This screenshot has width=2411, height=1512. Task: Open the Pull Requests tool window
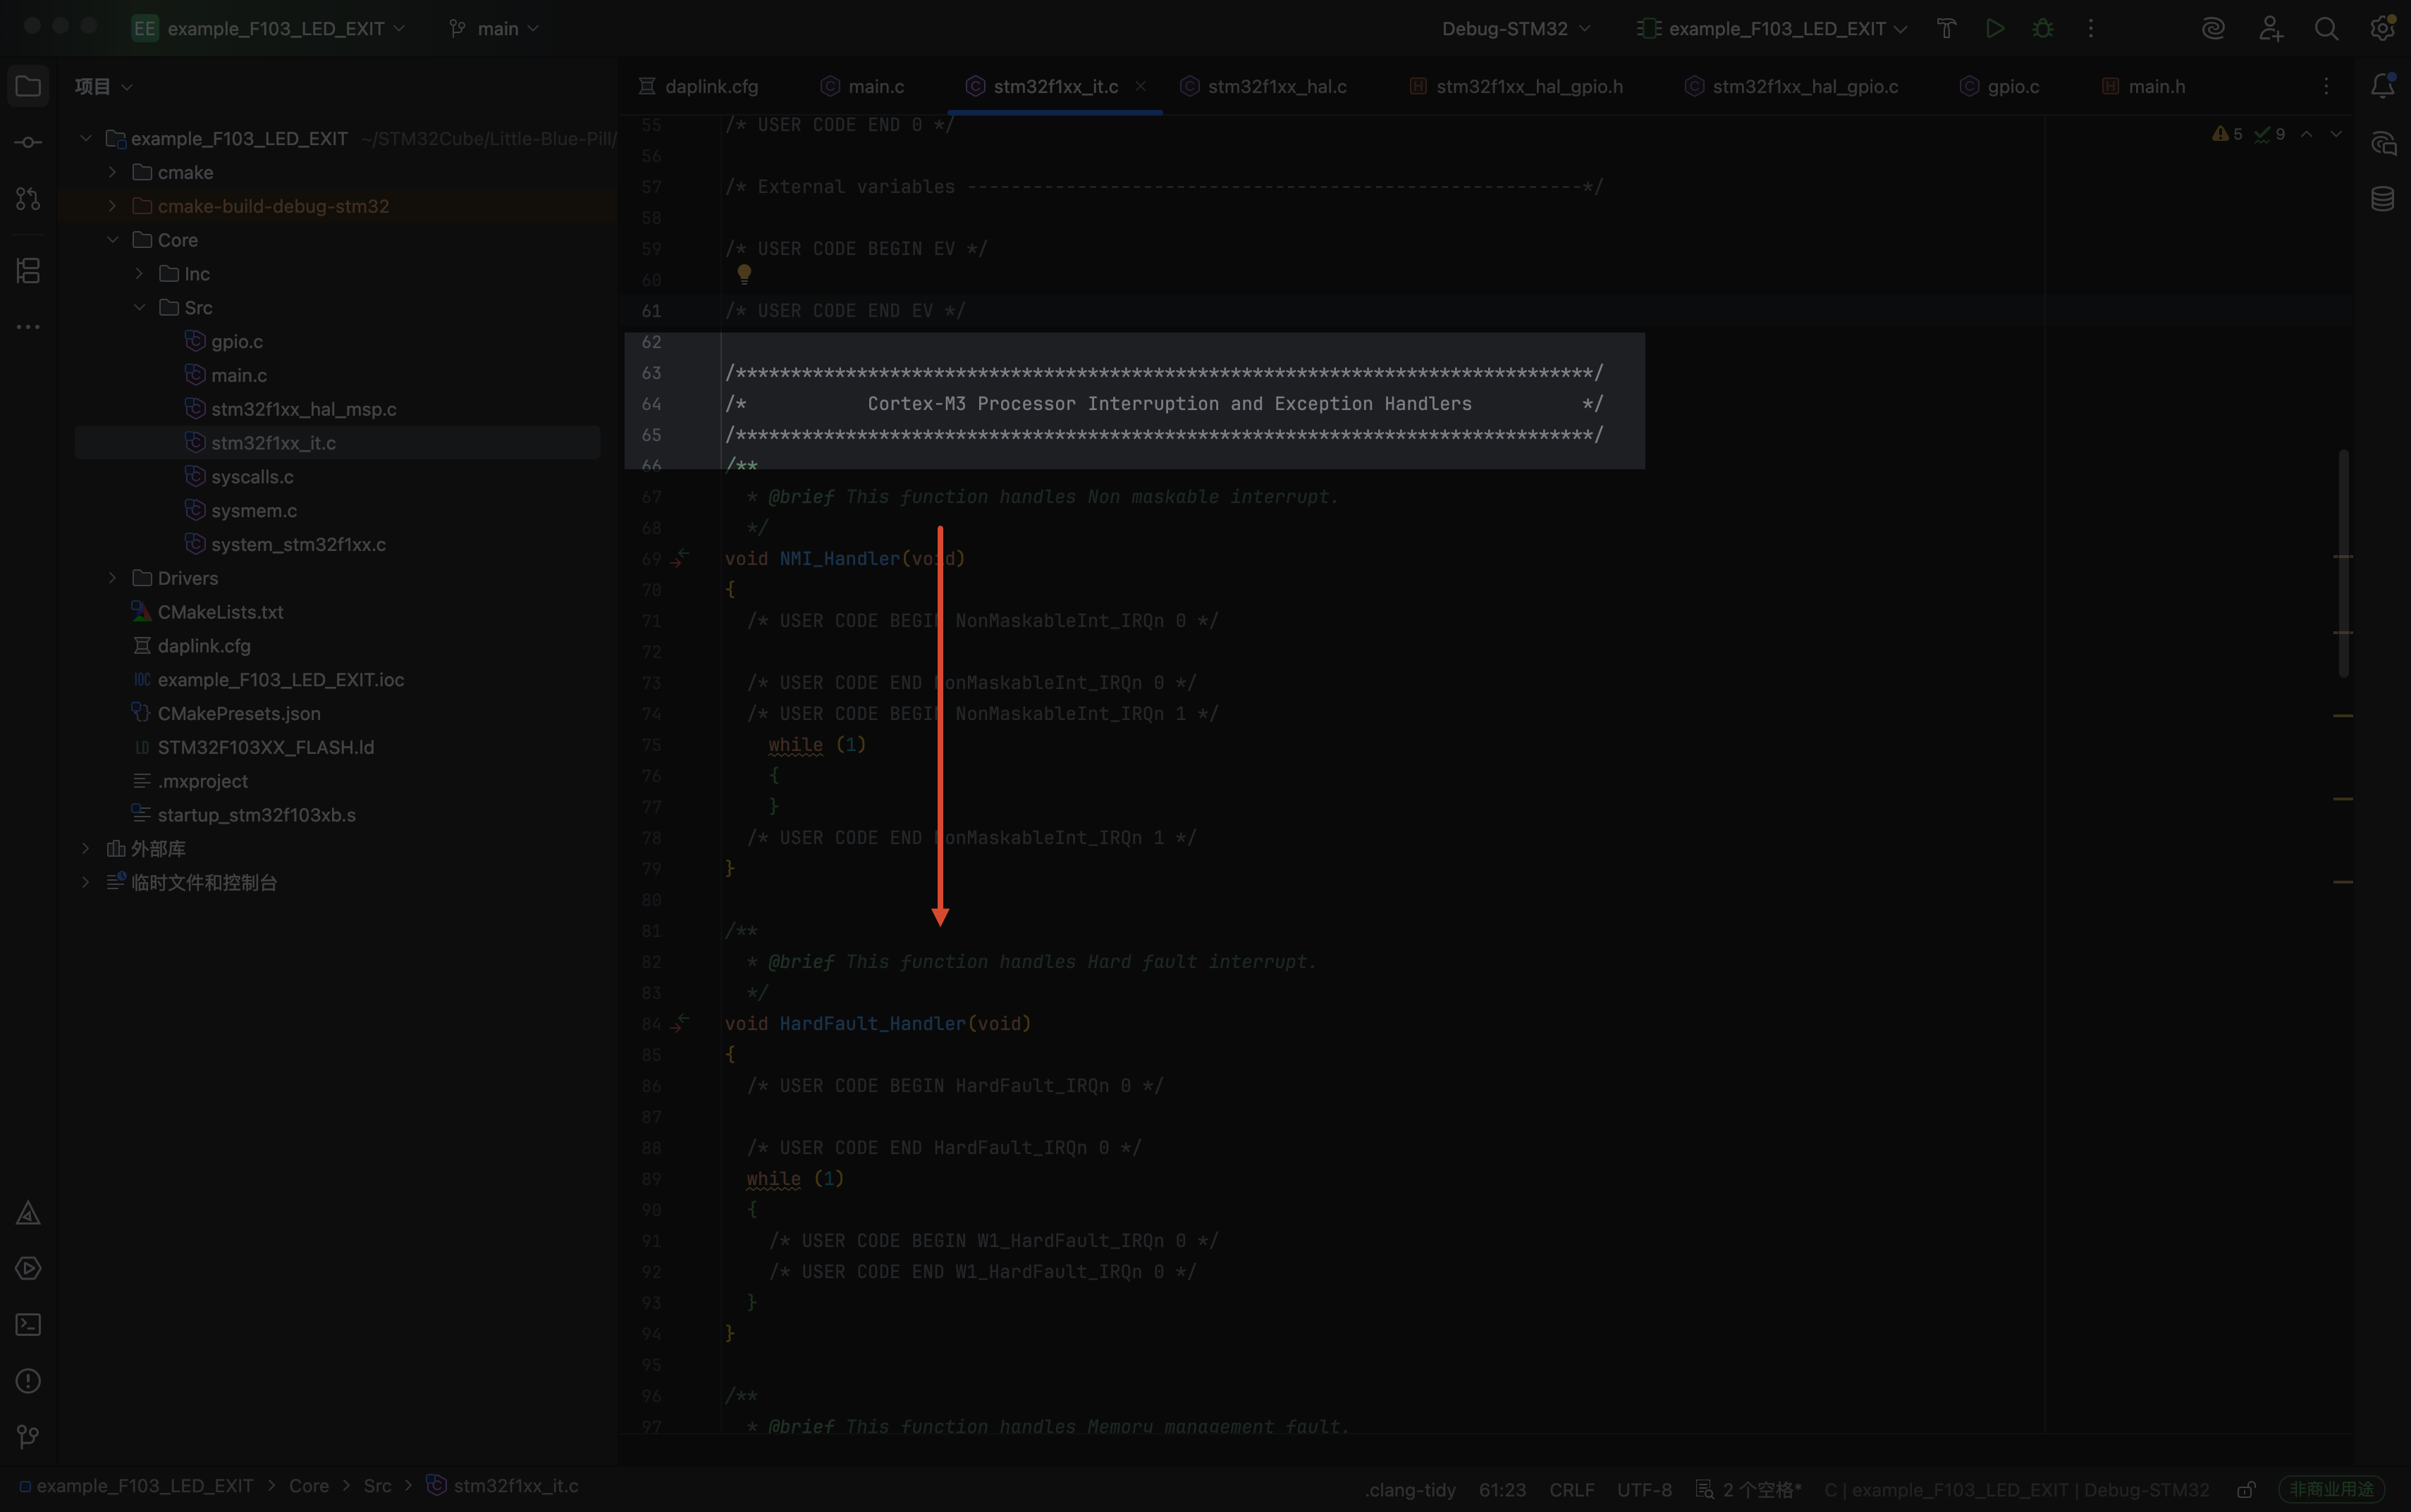(28, 199)
